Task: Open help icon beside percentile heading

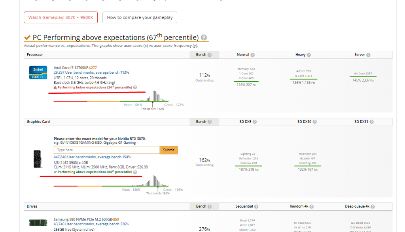Action: (204, 37)
